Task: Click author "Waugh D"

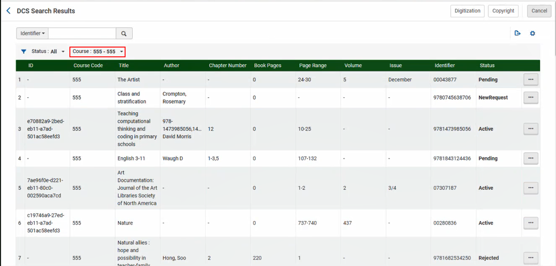Action: (173, 158)
